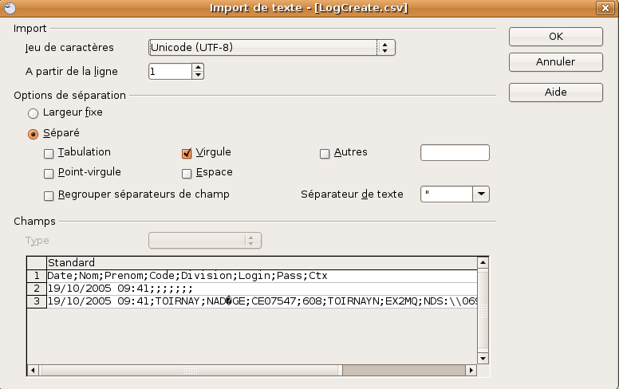Click the Annuler button

point(555,61)
